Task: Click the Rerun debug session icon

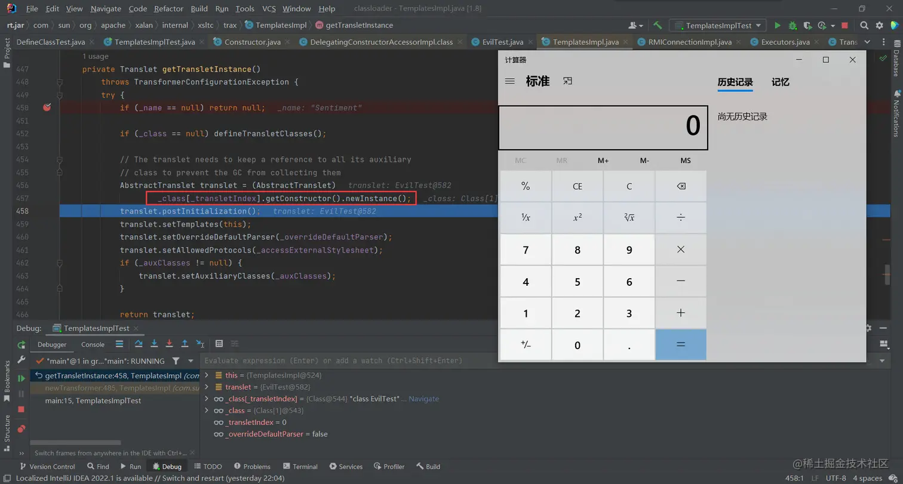Action: (x=21, y=344)
